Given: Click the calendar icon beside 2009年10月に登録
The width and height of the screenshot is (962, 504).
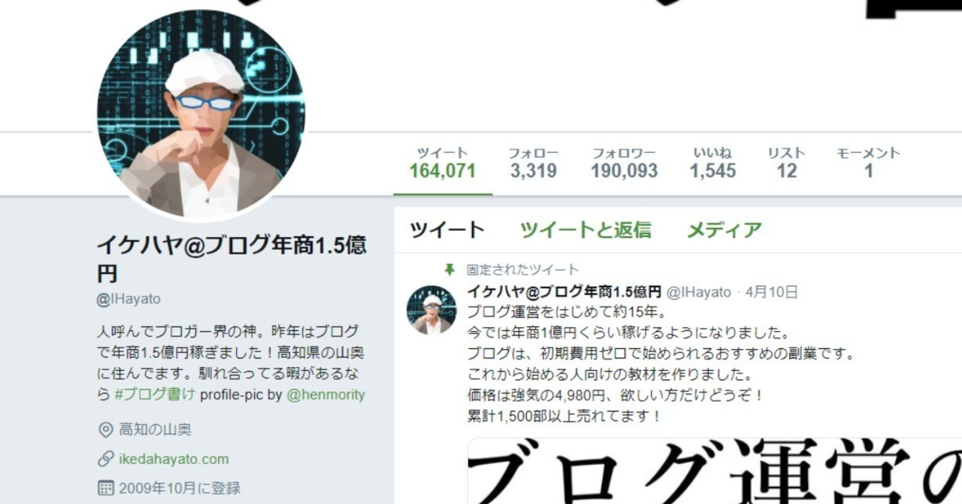Looking at the screenshot, I should 106,488.
